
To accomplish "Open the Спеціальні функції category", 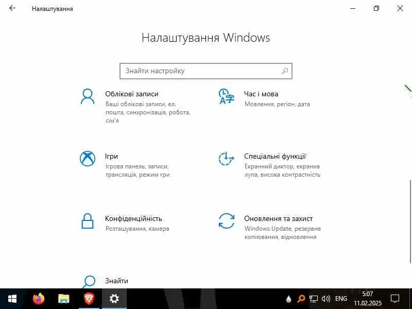I will tap(275, 157).
